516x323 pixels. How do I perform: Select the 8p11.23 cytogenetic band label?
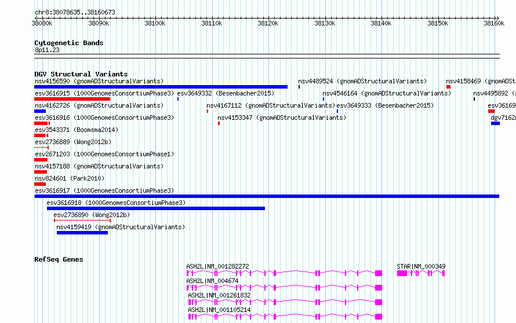pyautogui.click(x=47, y=50)
